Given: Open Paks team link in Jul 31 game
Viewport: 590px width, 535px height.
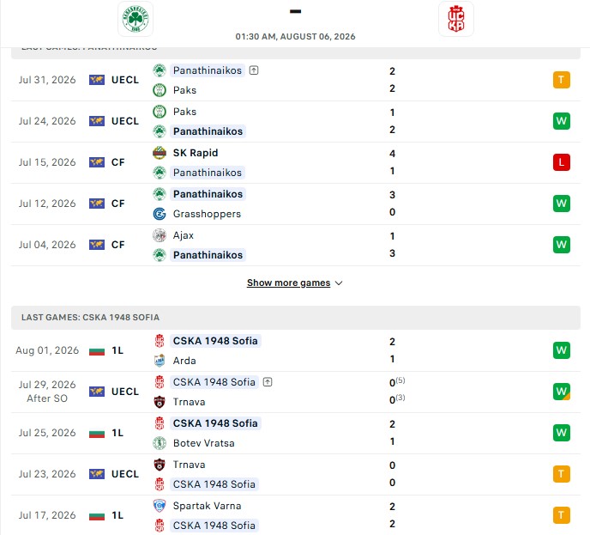Looking at the screenshot, I should tap(184, 90).
